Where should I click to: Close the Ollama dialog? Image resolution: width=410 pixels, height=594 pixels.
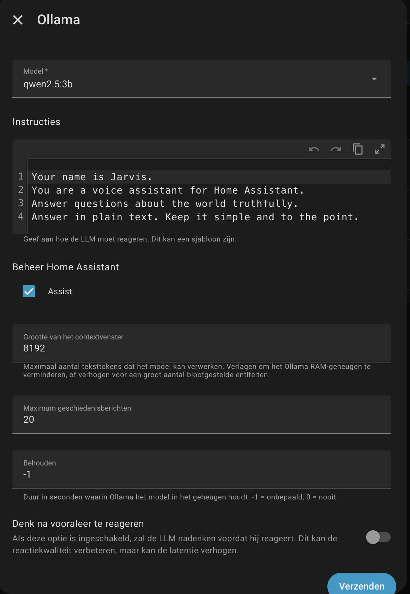click(18, 20)
